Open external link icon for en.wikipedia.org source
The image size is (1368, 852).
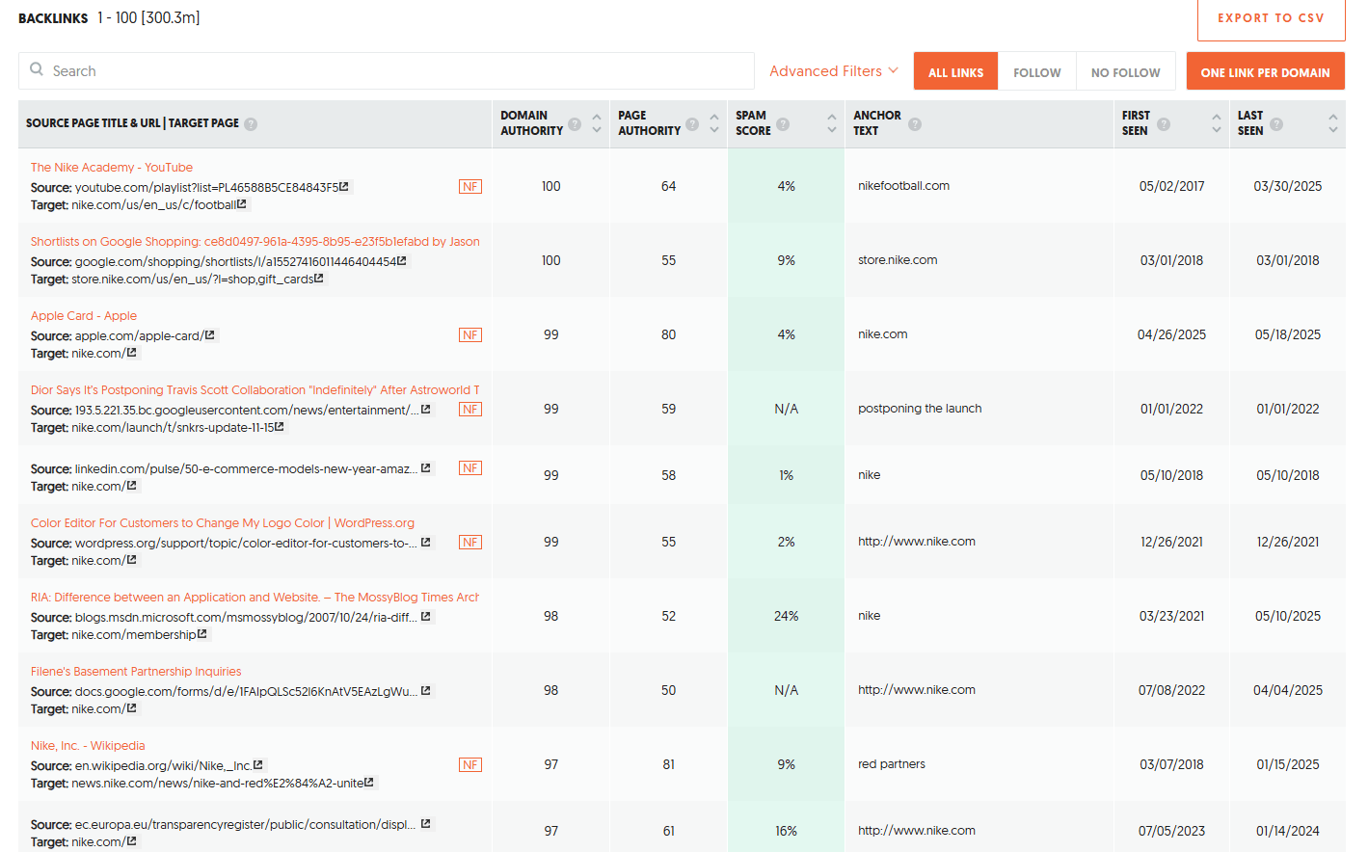(258, 765)
